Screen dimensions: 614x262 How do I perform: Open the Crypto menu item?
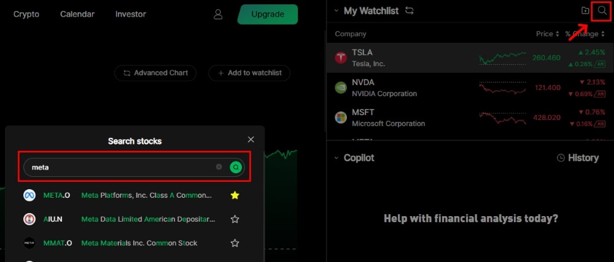[28, 14]
